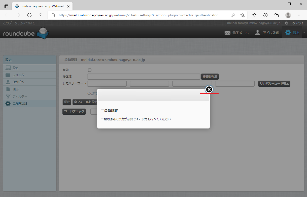
Task: Open 電子メール mail view
Action: (236, 33)
